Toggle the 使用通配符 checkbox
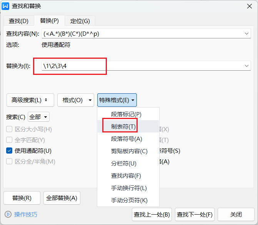 click(10, 151)
